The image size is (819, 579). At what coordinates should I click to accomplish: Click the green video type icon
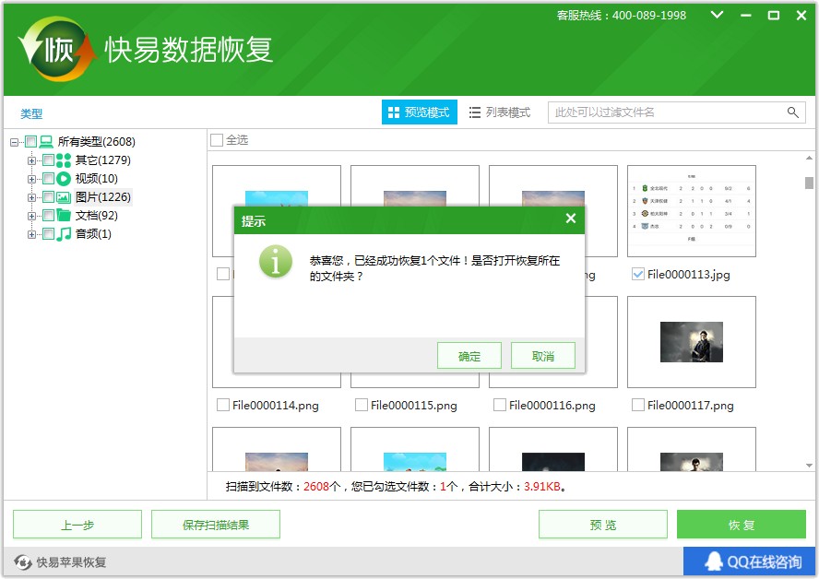tap(64, 179)
